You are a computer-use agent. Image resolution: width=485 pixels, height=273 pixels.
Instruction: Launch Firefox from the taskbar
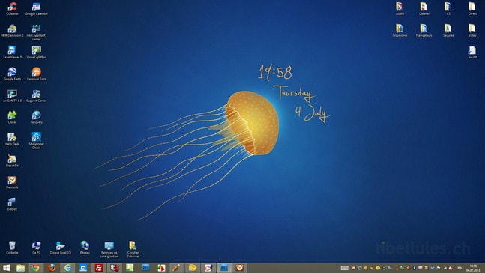pyautogui.click(x=52, y=268)
